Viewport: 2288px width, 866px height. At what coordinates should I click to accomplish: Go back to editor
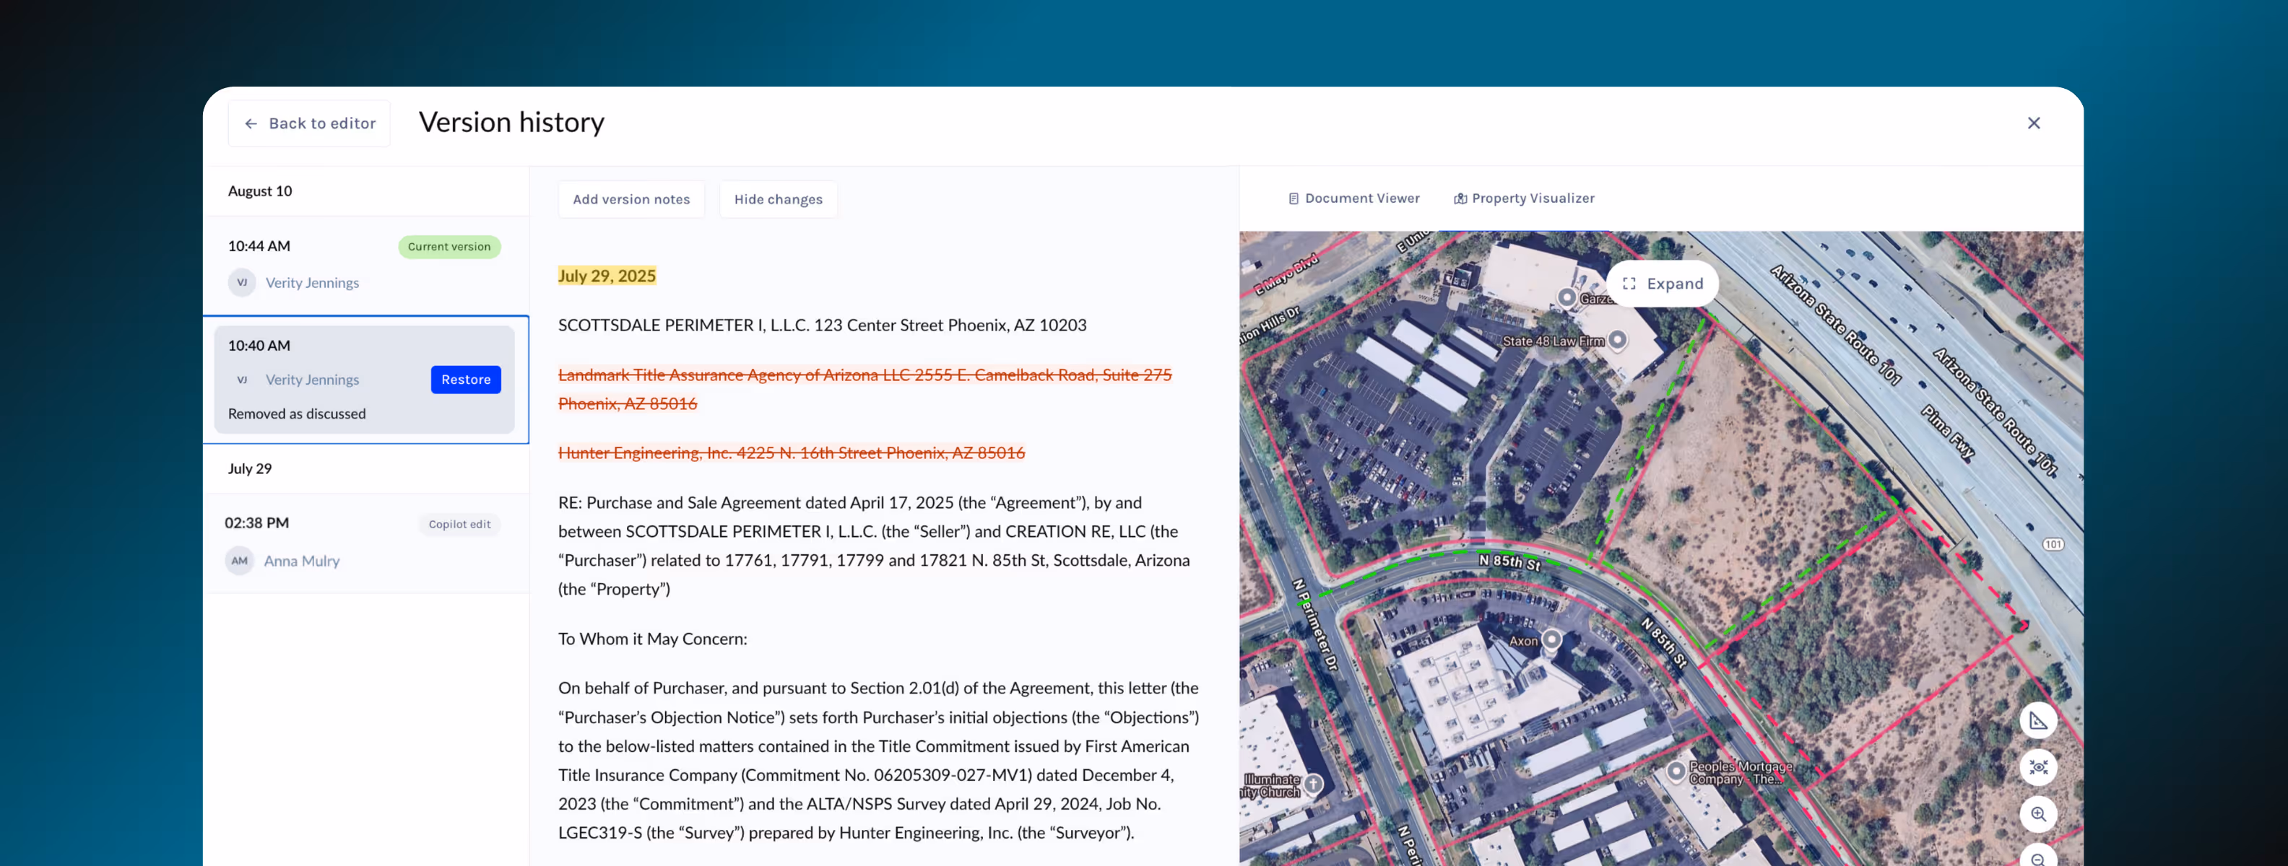309,123
